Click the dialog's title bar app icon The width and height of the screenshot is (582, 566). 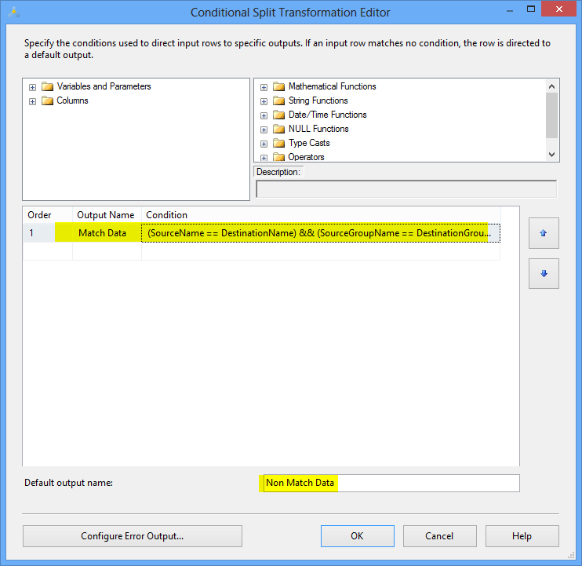click(14, 12)
